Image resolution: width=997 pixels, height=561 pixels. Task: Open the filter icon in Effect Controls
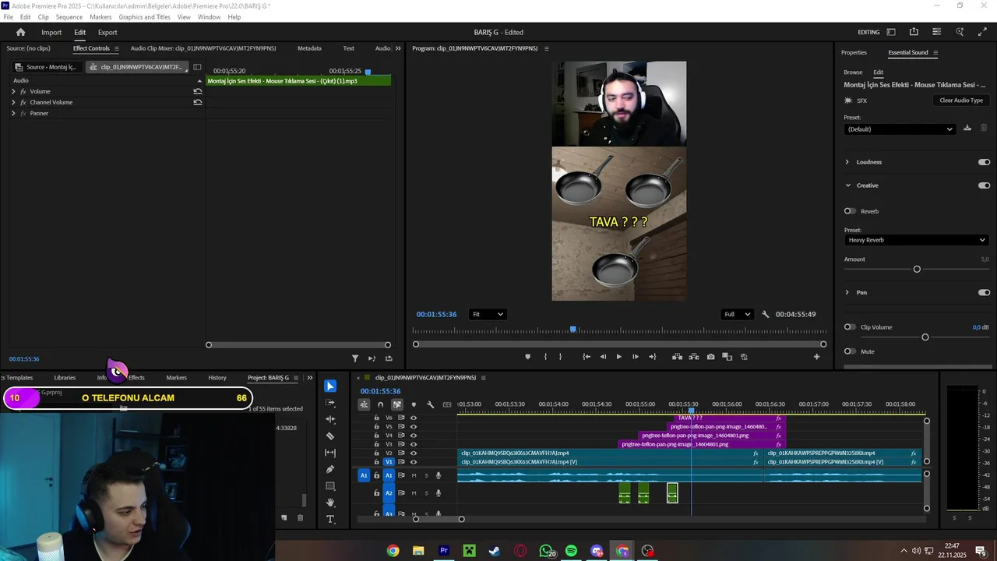pos(355,358)
